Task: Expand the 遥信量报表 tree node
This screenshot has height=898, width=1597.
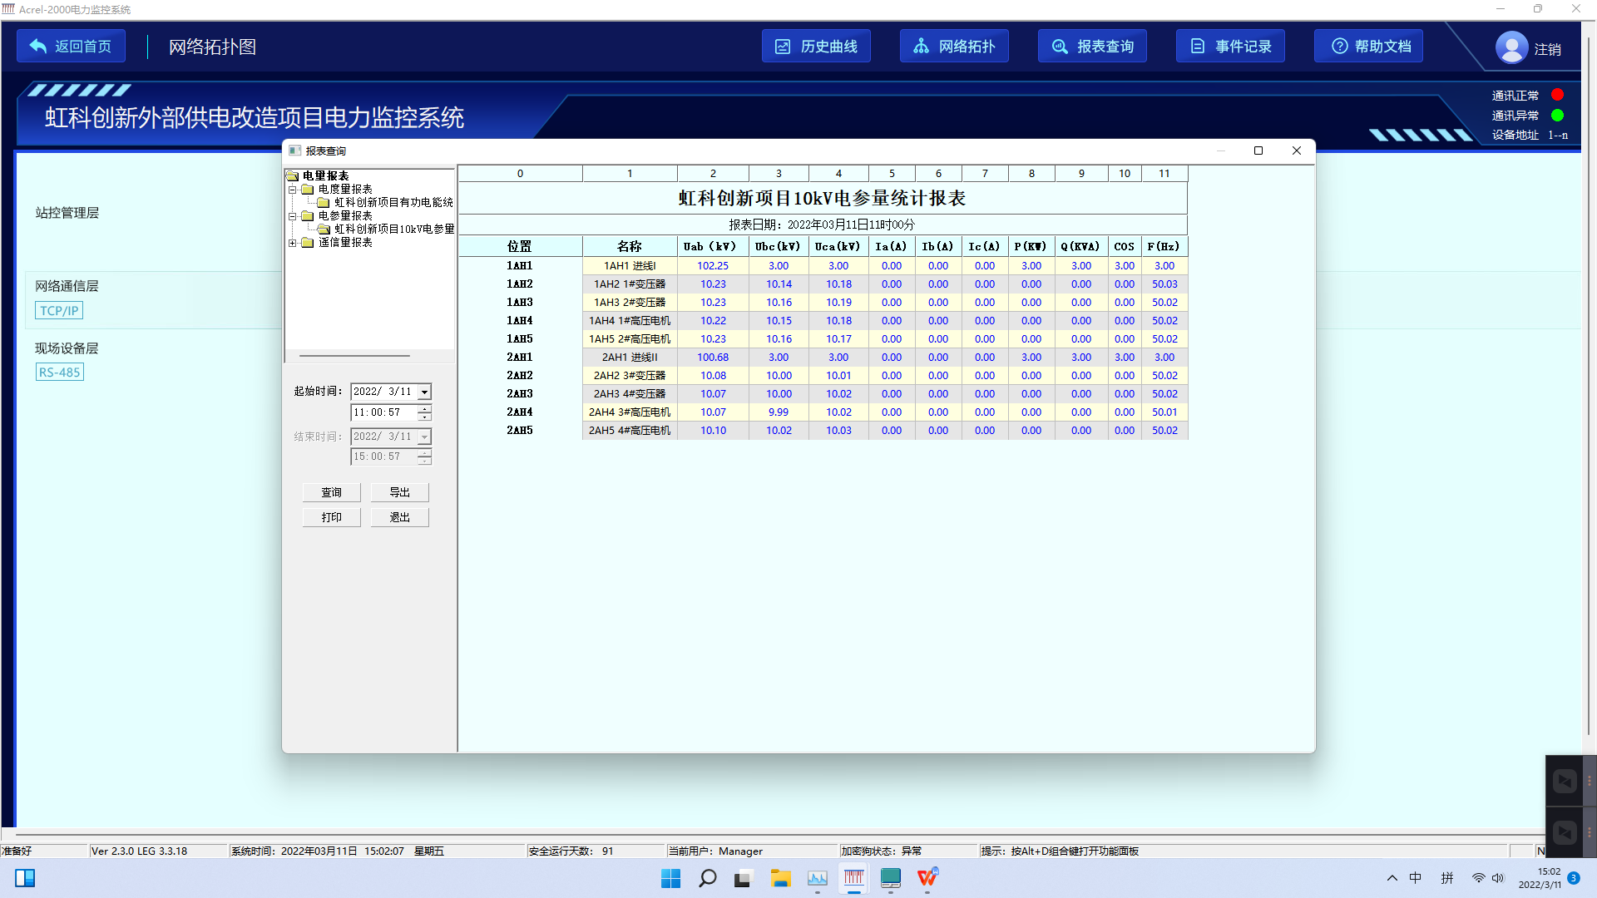Action: (293, 243)
